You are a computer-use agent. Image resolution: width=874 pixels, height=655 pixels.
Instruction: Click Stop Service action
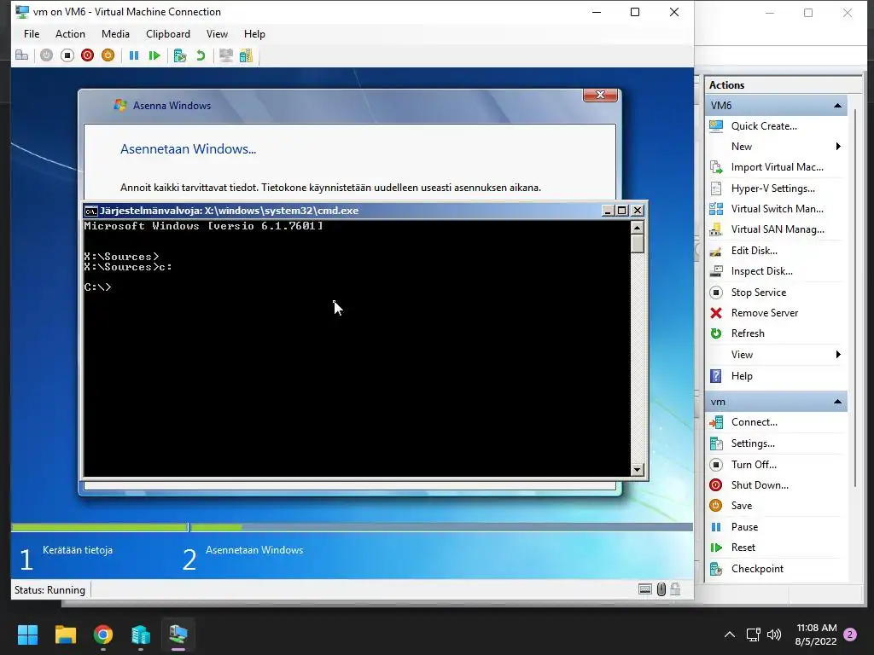[x=759, y=293]
